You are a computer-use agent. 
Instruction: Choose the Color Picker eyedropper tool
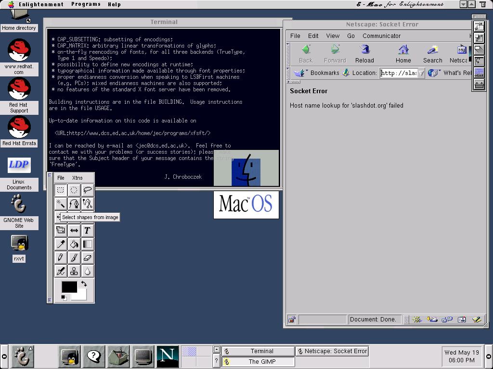[61, 244]
